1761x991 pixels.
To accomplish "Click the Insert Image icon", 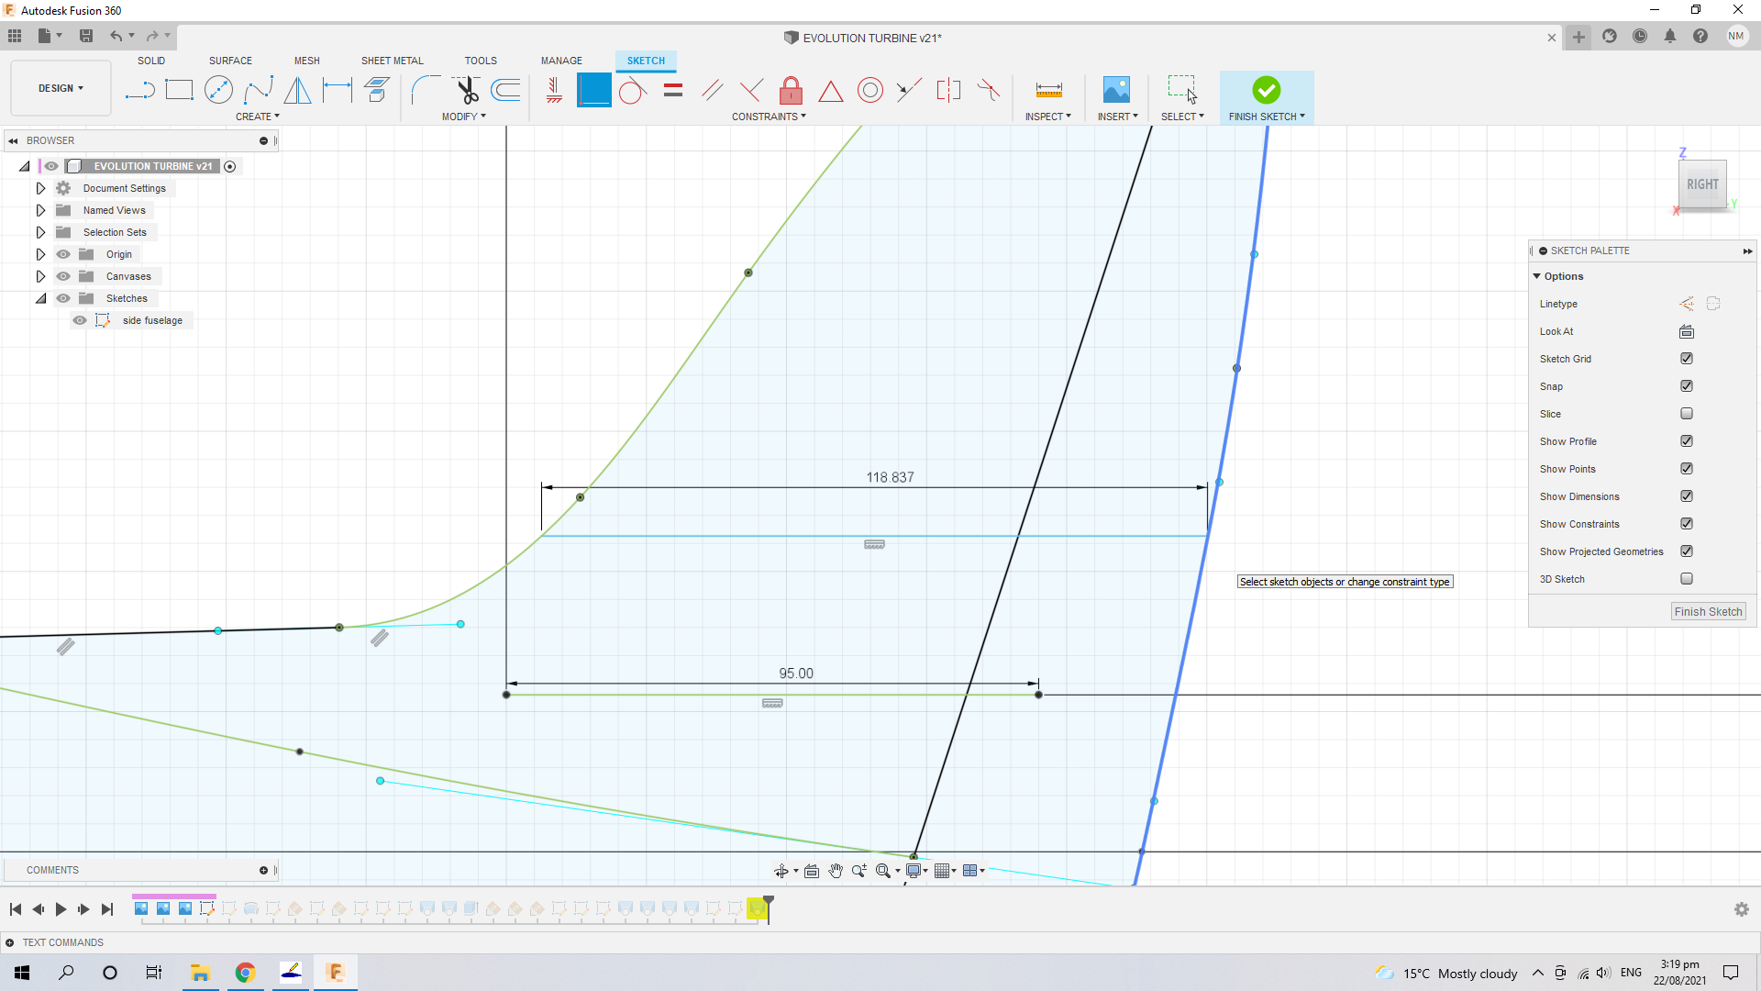I will click(1116, 90).
